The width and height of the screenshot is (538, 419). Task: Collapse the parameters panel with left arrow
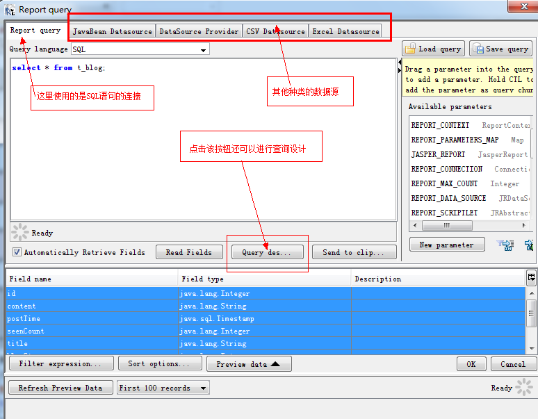click(400, 63)
